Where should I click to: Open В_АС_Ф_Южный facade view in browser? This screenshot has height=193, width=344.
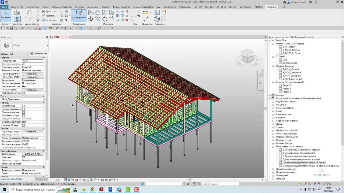pyautogui.click(x=291, y=69)
